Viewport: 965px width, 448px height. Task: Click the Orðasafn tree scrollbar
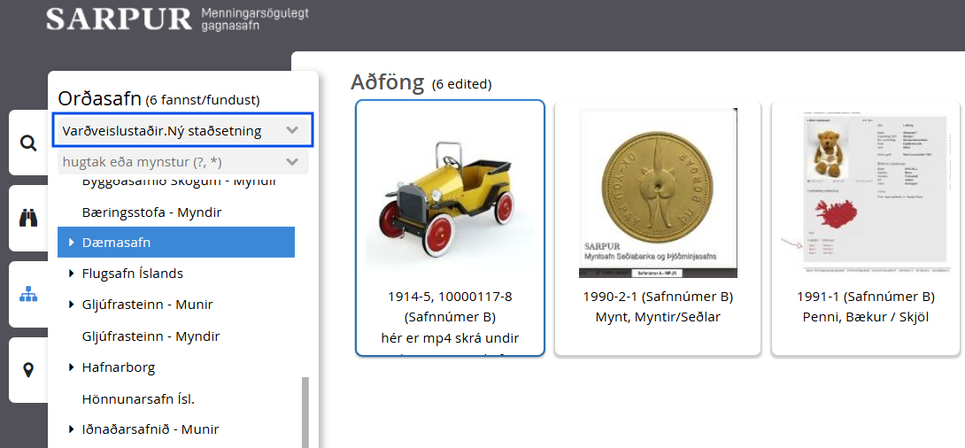tap(305, 413)
